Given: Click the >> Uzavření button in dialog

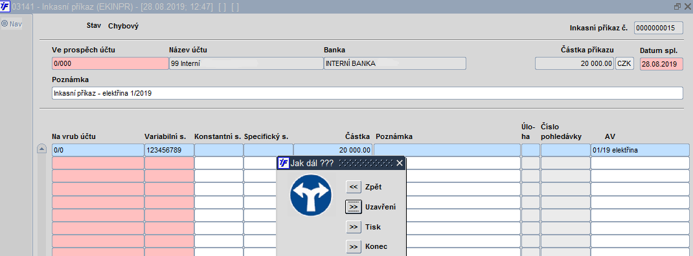Looking at the screenshot, I should pos(353,207).
